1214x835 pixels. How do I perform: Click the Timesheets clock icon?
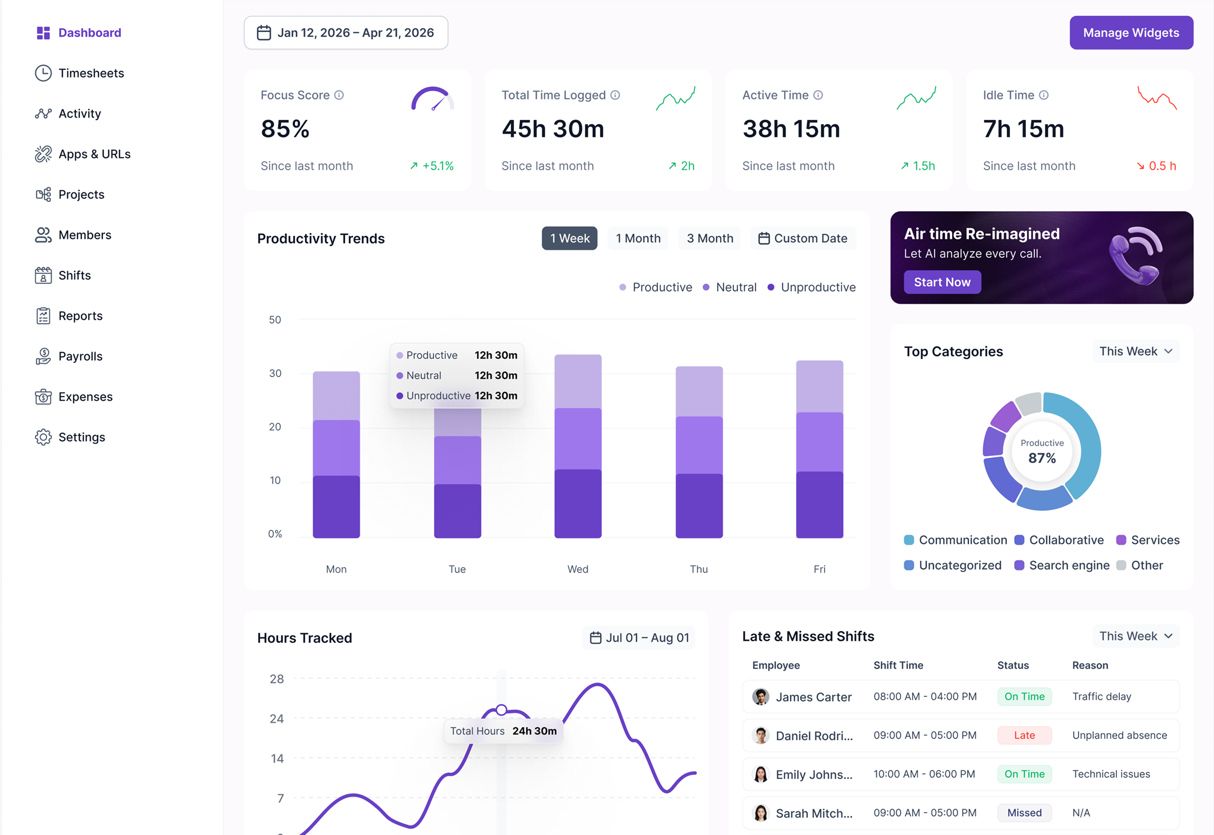(x=44, y=73)
